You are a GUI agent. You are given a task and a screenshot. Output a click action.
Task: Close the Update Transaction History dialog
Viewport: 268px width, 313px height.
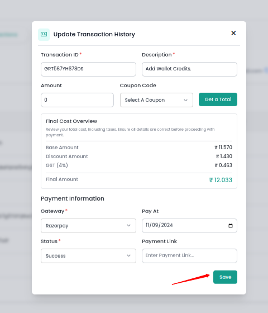coord(233,33)
